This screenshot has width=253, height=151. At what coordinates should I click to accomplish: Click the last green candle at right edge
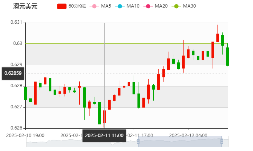click(227, 56)
